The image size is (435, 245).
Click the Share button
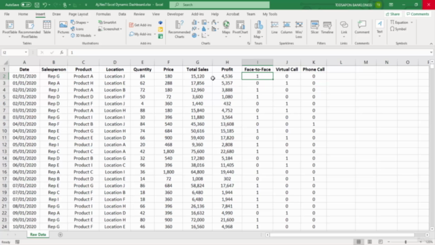[393, 14]
